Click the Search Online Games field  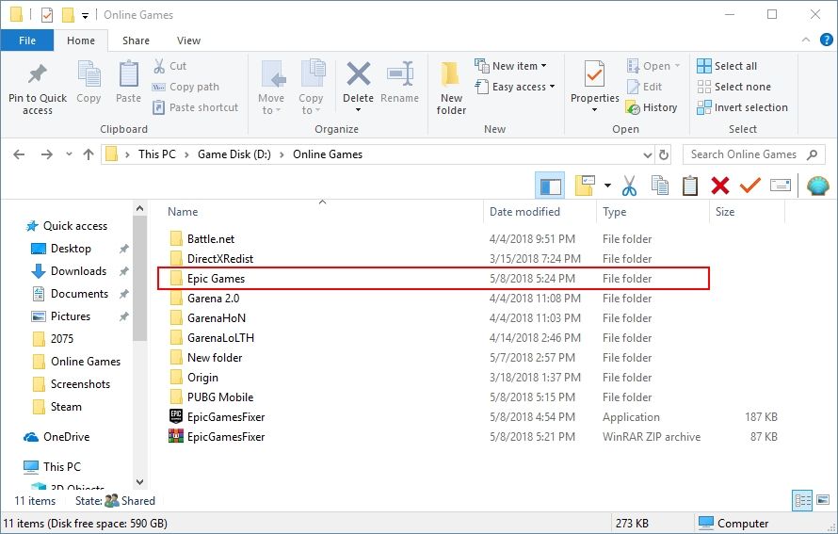pos(754,154)
